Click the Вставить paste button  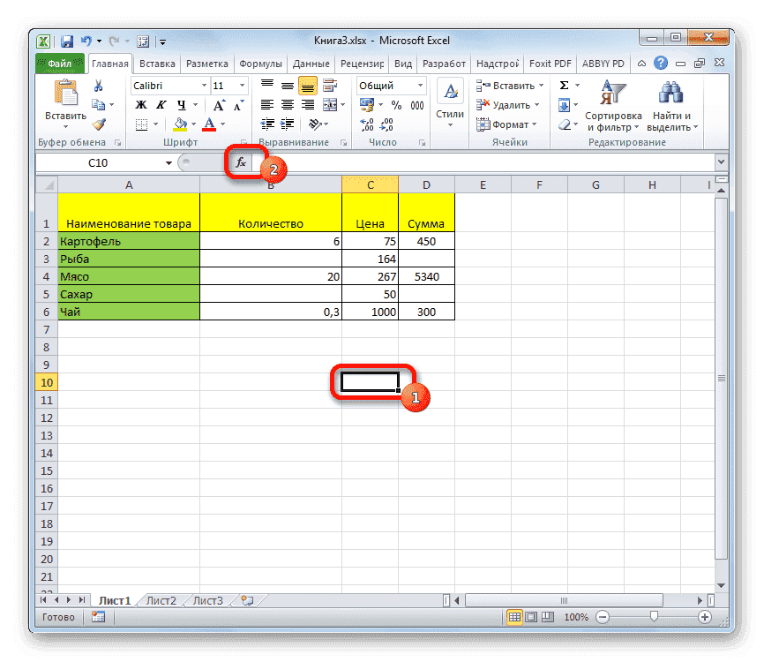click(x=64, y=94)
